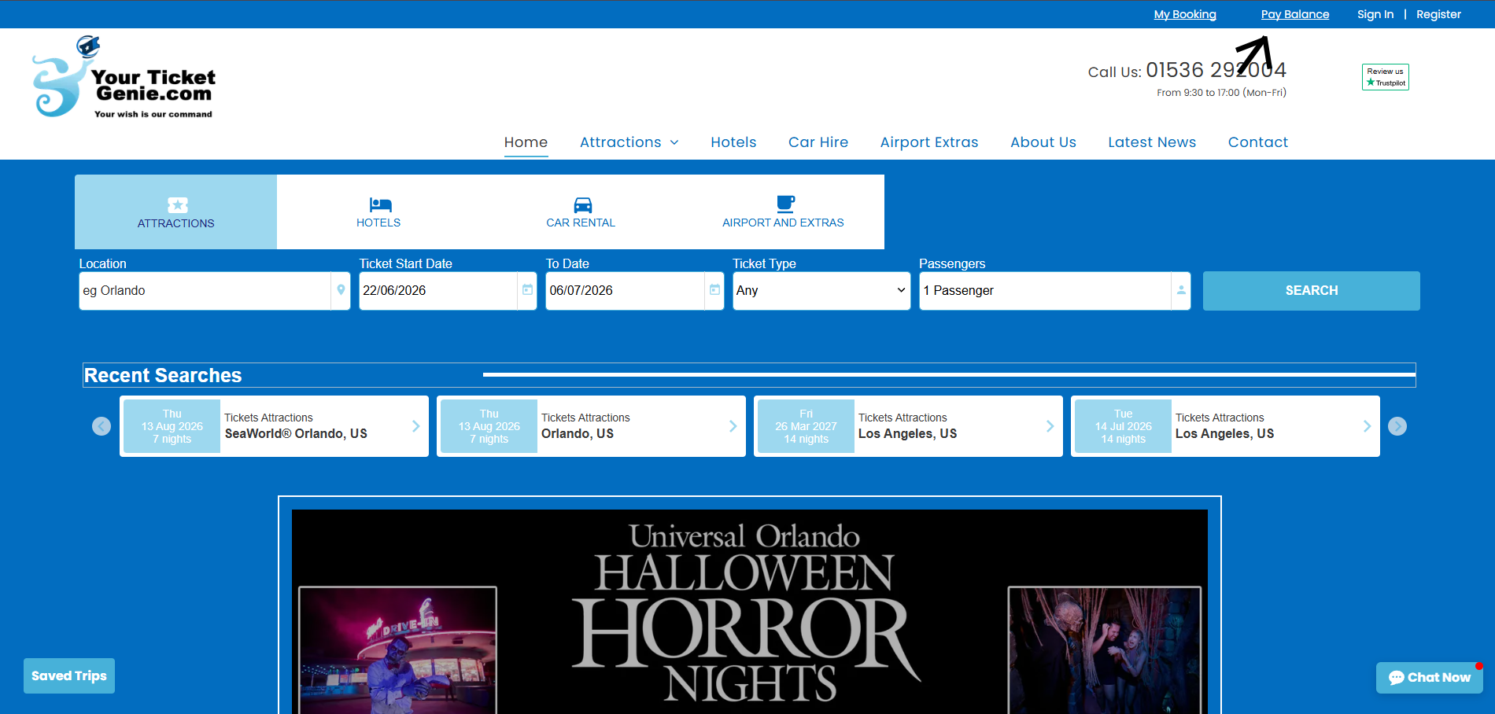1495x714 pixels.
Task: Open SeaWorld Orlando search chevron
Action: [415, 426]
